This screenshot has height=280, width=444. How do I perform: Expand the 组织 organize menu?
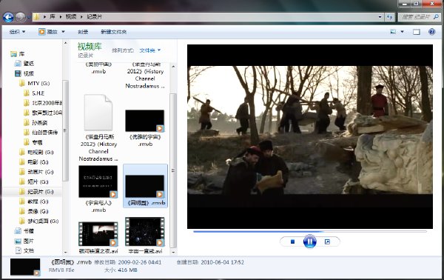point(17,32)
